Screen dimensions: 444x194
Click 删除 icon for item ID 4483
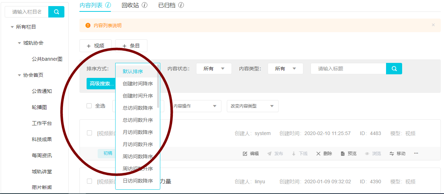click(x=318, y=154)
